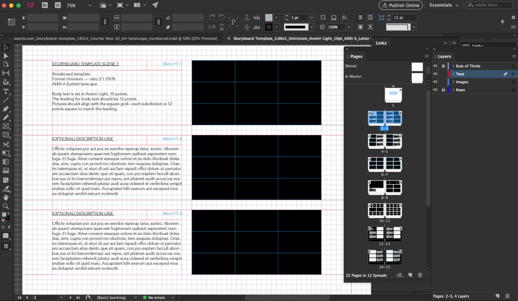Open the zoom level 75% dropdown
Screen dimensions: 518x301
90,5
